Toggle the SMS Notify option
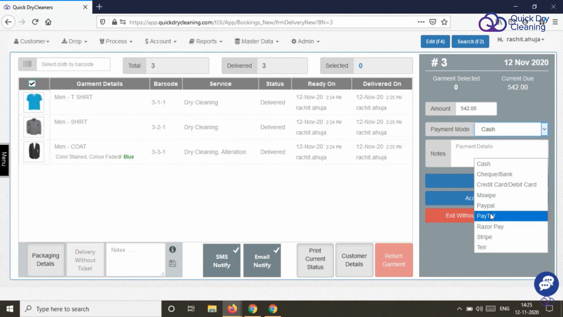 coord(222,260)
